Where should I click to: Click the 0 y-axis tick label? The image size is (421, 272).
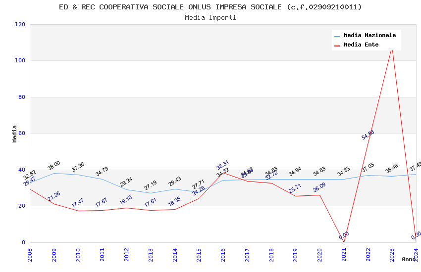[24, 242]
